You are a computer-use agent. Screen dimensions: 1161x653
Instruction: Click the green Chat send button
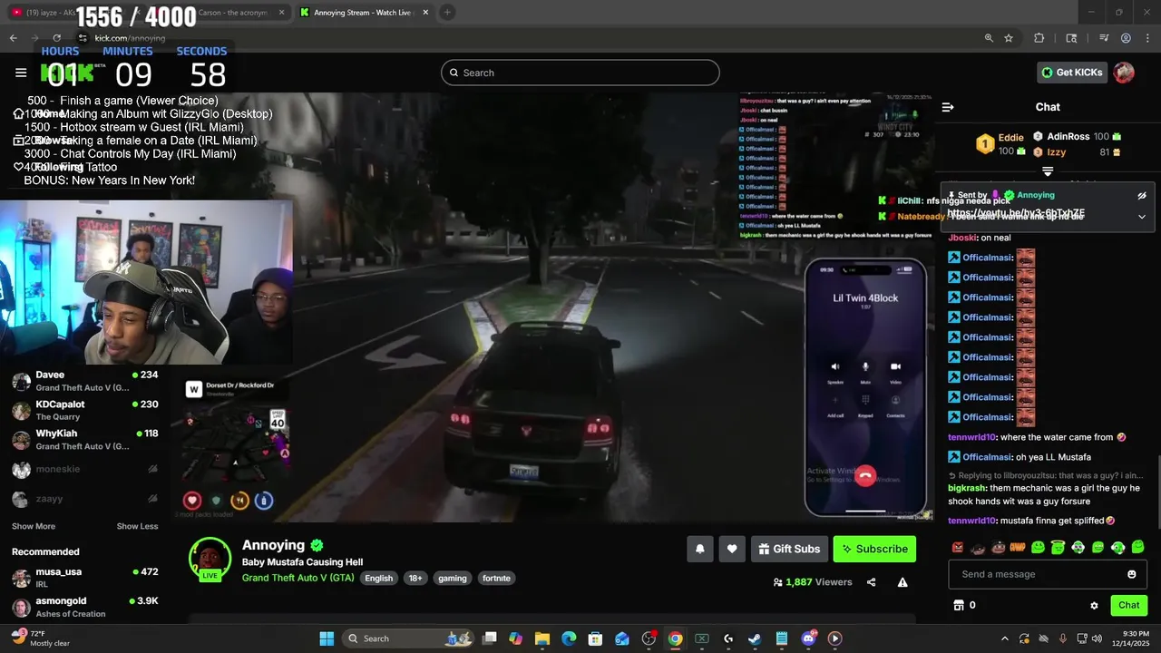click(x=1128, y=605)
